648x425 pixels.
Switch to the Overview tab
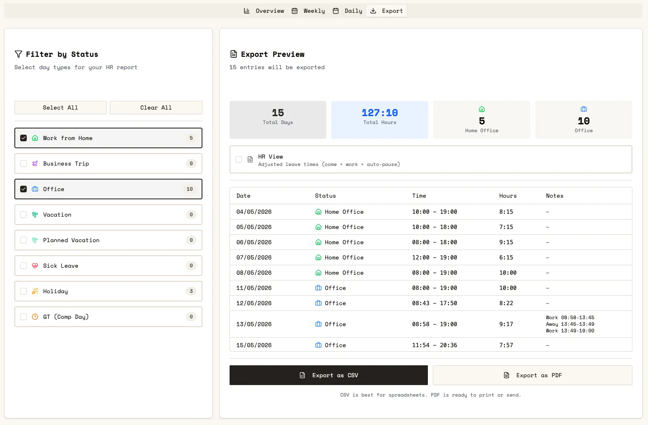pyautogui.click(x=264, y=11)
